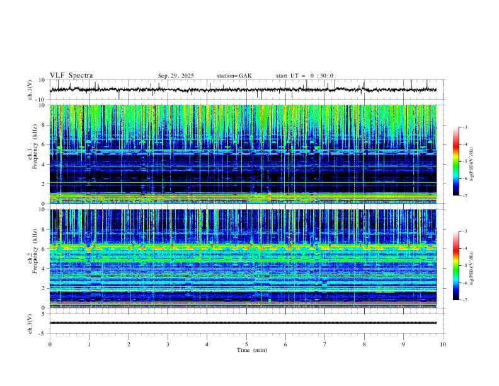Select the log(PSD) label beside ch.2 color bar
This screenshot has height=386, width=499.
(x=471, y=268)
